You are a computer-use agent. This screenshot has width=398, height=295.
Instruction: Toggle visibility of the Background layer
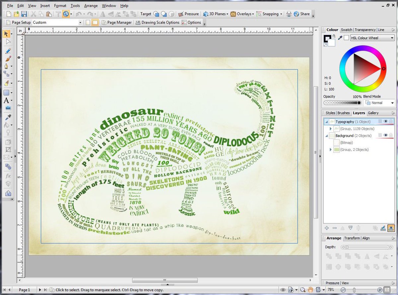386,135
